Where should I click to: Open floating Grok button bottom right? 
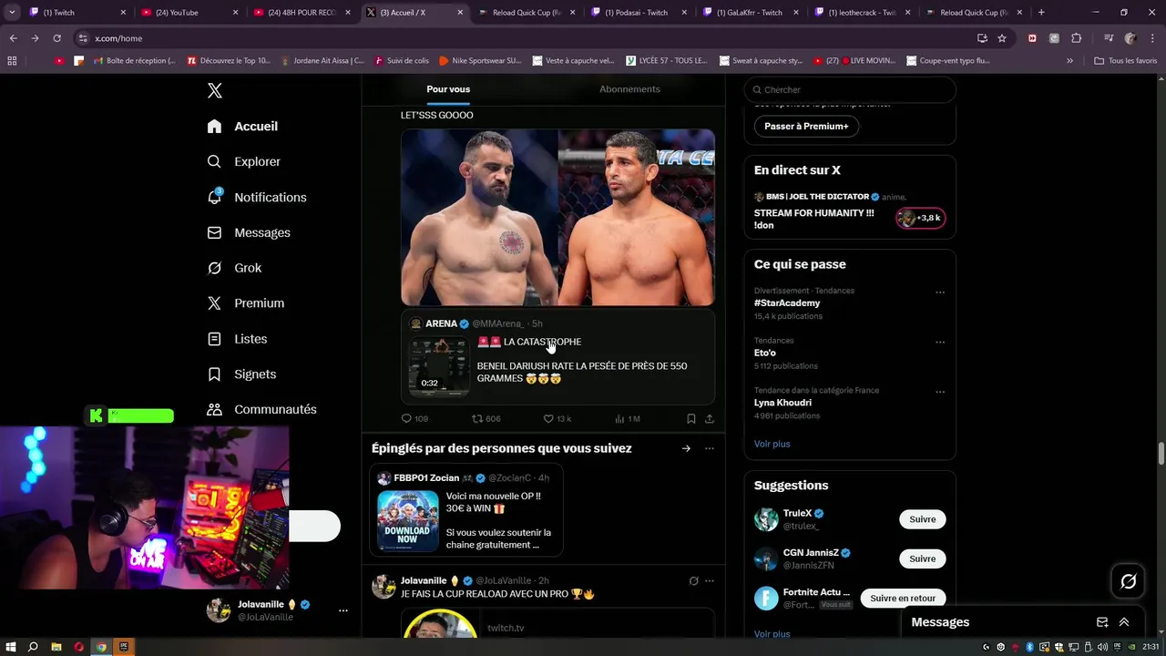(x=1128, y=581)
